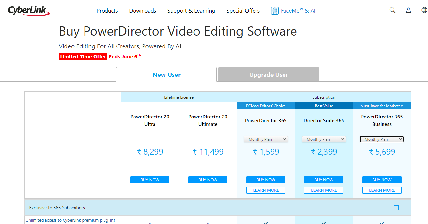Click the FaceMe face icon
This screenshot has height=224, width=428.
[x=275, y=11]
